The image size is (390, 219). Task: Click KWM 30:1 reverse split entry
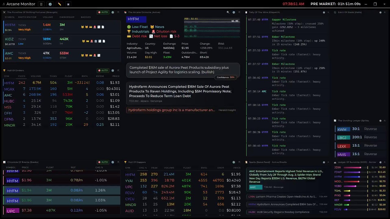point(361,129)
